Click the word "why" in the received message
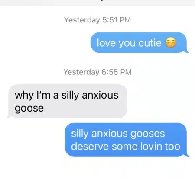Image resolution: width=195 pixels, height=179 pixels. coord(24,96)
